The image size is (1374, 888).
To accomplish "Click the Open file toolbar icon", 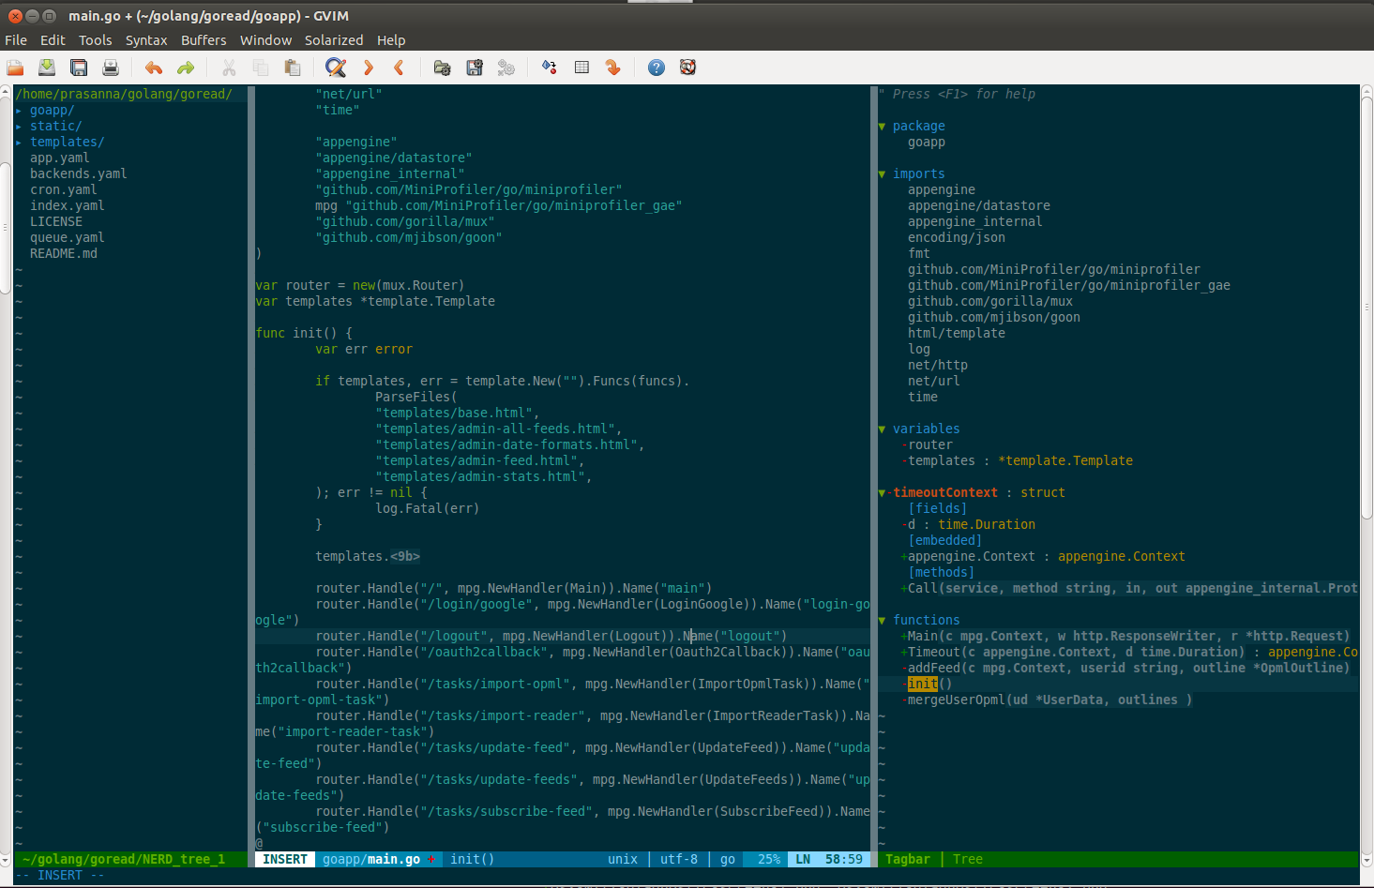I will (15, 68).
